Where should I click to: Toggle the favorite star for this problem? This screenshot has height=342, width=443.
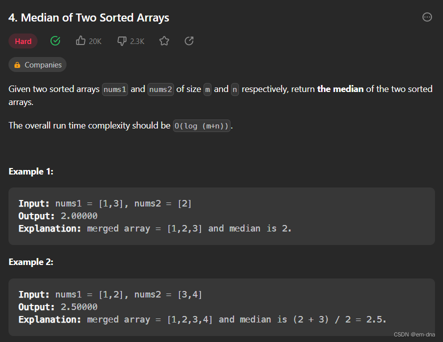pos(164,41)
